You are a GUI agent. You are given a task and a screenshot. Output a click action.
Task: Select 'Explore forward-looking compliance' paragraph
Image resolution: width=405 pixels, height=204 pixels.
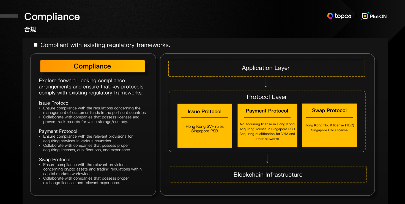point(91,87)
